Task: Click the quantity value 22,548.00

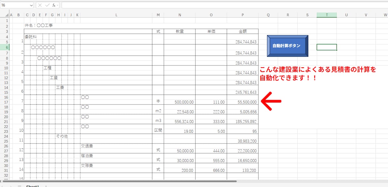Action: pyautogui.click(x=185, y=112)
